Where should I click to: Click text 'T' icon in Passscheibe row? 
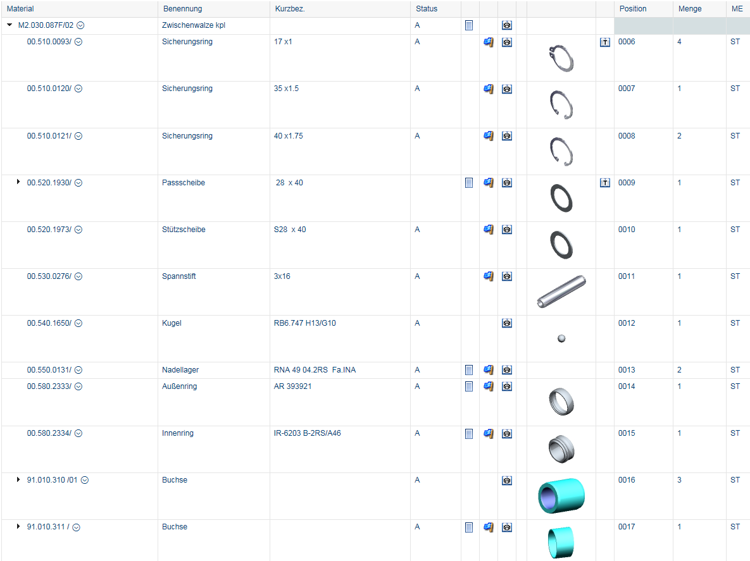point(604,183)
